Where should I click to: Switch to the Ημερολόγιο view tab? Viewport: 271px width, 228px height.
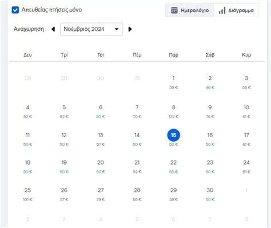[190, 10]
